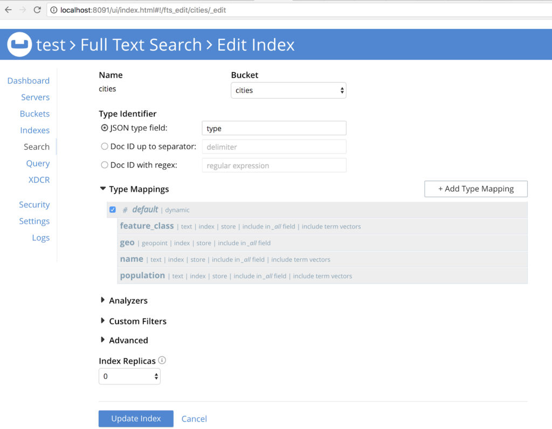Click the site info icon in address bar
Screen dimensions: 552x429
tap(54, 10)
